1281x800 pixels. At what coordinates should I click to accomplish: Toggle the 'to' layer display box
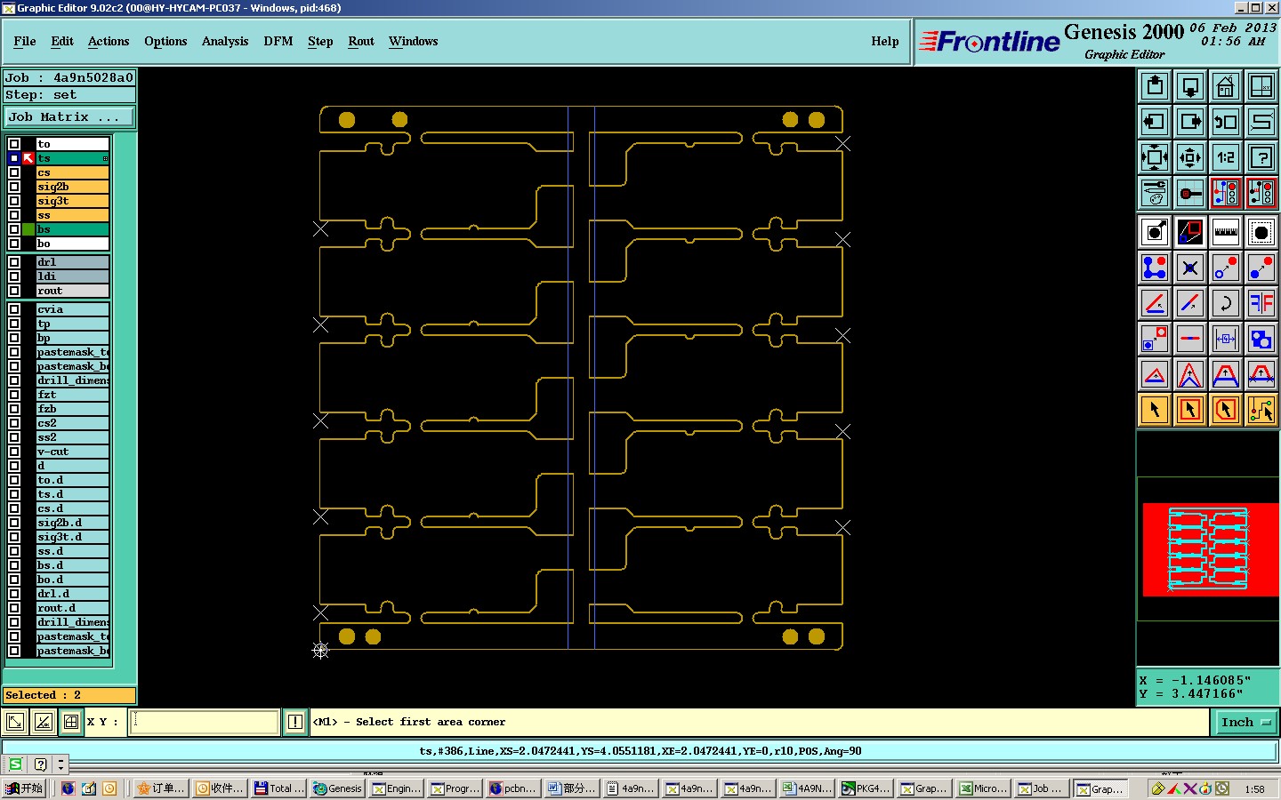(14, 144)
